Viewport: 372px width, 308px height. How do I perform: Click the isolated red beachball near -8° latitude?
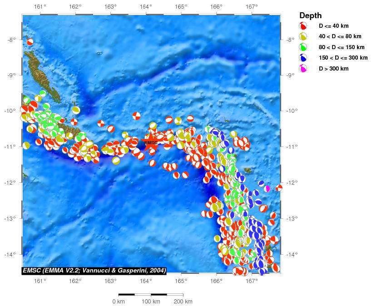30,42
